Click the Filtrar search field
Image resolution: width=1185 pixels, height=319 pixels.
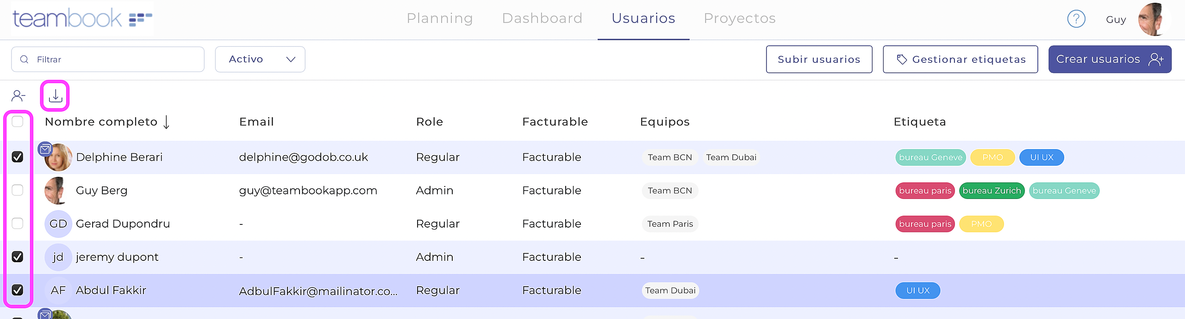(108, 60)
